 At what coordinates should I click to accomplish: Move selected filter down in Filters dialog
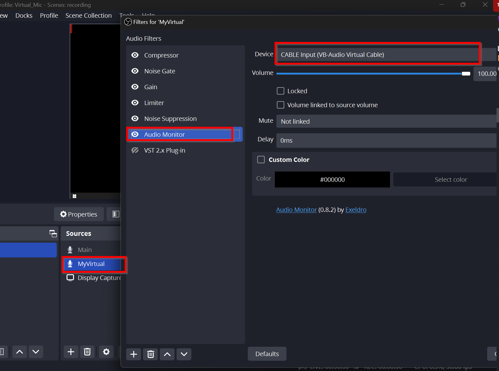pyautogui.click(x=184, y=354)
